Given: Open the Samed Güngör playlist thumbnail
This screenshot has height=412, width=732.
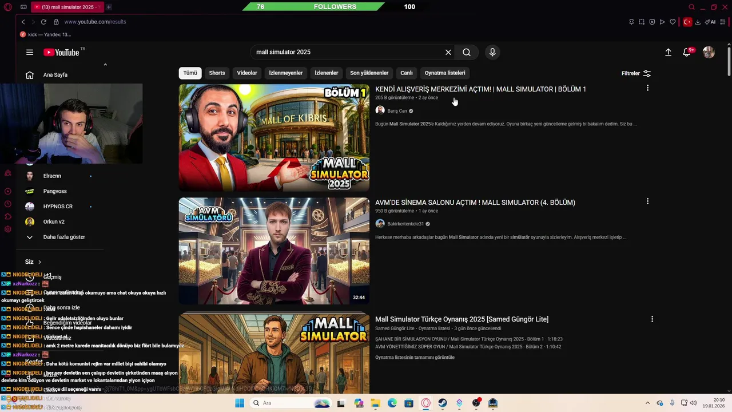Looking at the screenshot, I should 274,354.
